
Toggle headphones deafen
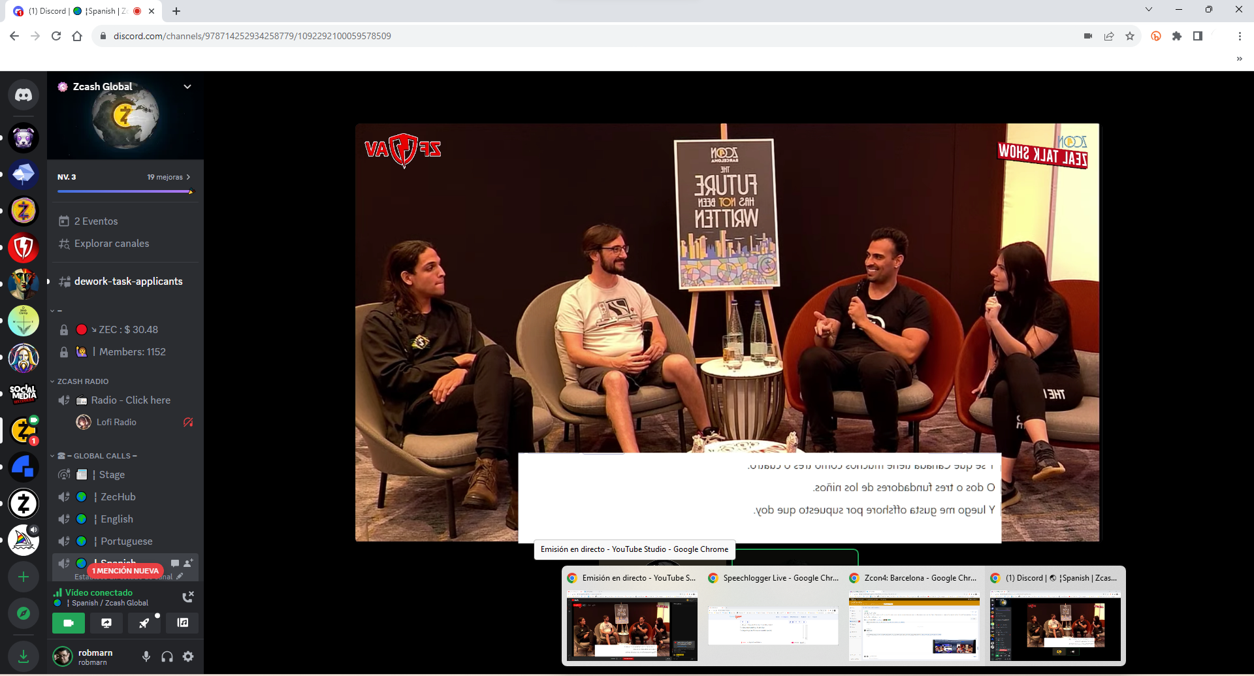click(x=167, y=656)
